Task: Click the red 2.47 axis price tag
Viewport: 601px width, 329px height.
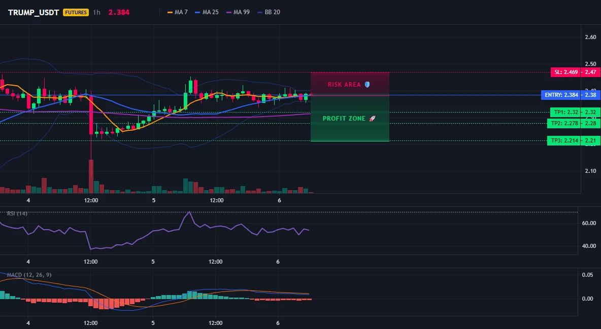Action: pos(590,72)
